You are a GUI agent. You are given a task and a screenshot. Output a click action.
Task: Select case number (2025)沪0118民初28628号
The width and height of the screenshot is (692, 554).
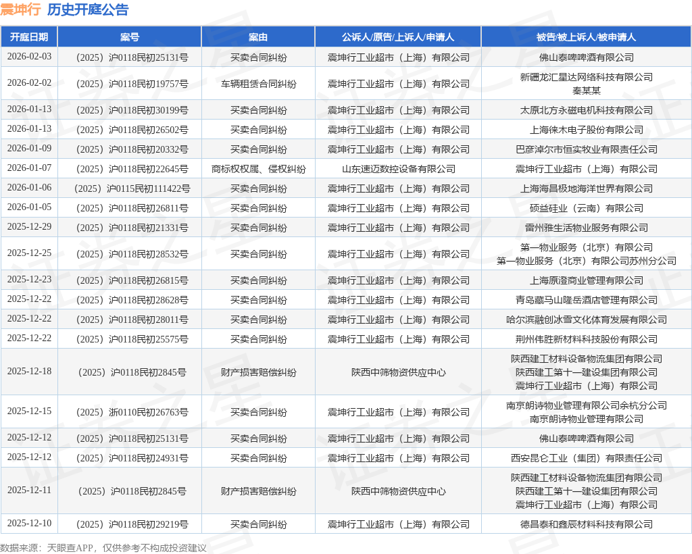(x=132, y=300)
